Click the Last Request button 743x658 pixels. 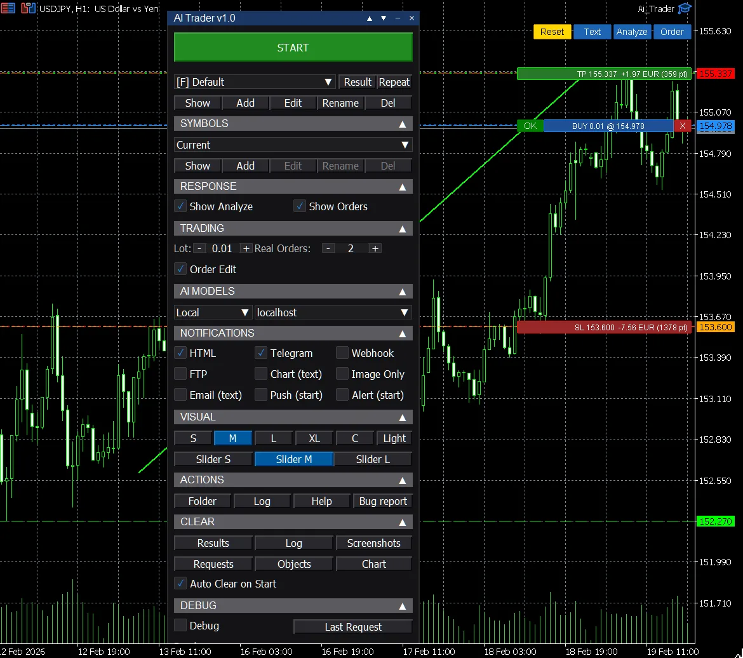pyautogui.click(x=353, y=627)
